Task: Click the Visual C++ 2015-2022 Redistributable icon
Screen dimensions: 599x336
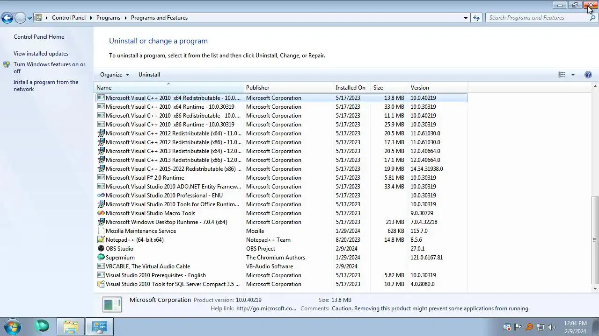Action: pos(101,169)
